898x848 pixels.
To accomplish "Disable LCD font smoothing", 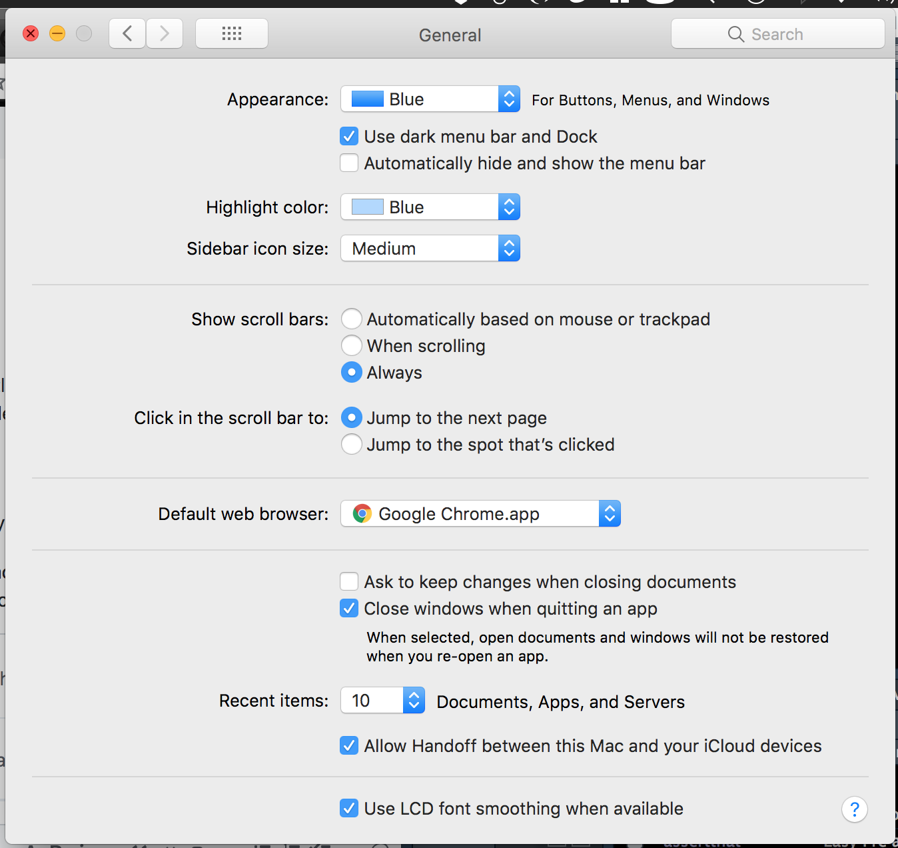I will tap(348, 808).
